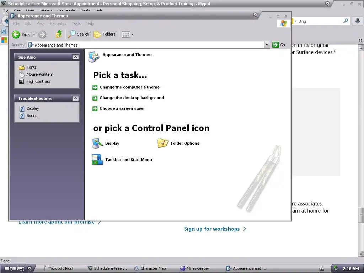Click the High Contrast icon

21,81
